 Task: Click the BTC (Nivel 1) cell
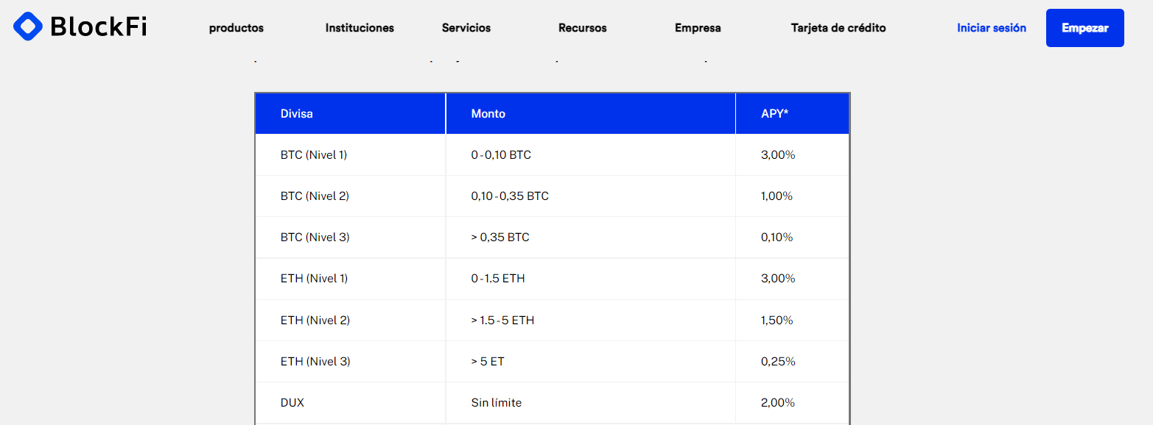[350, 155]
